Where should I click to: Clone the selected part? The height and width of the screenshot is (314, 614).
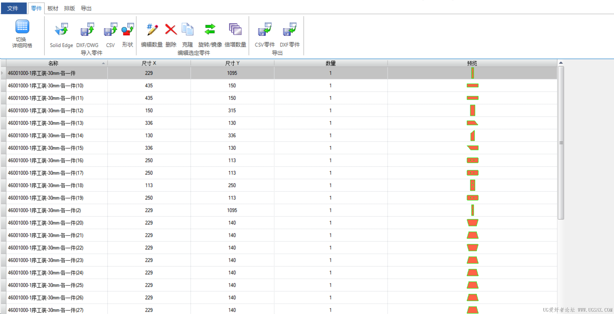tap(187, 30)
